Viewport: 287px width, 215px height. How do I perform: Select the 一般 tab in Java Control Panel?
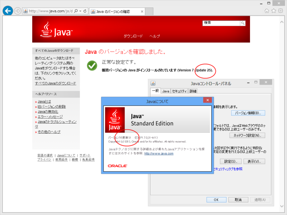(155, 91)
